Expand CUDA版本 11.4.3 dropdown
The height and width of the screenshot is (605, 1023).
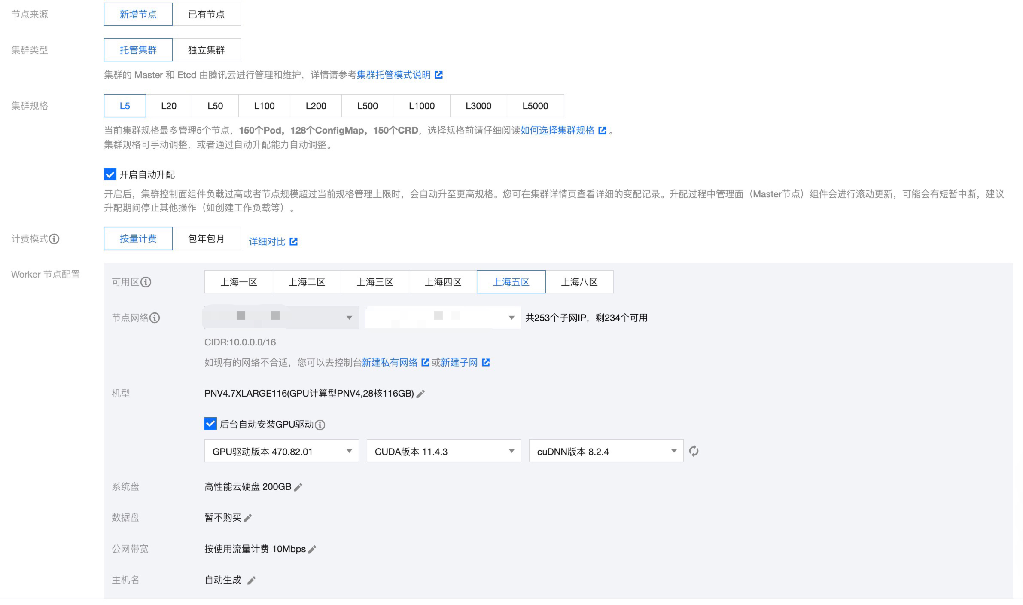444,451
